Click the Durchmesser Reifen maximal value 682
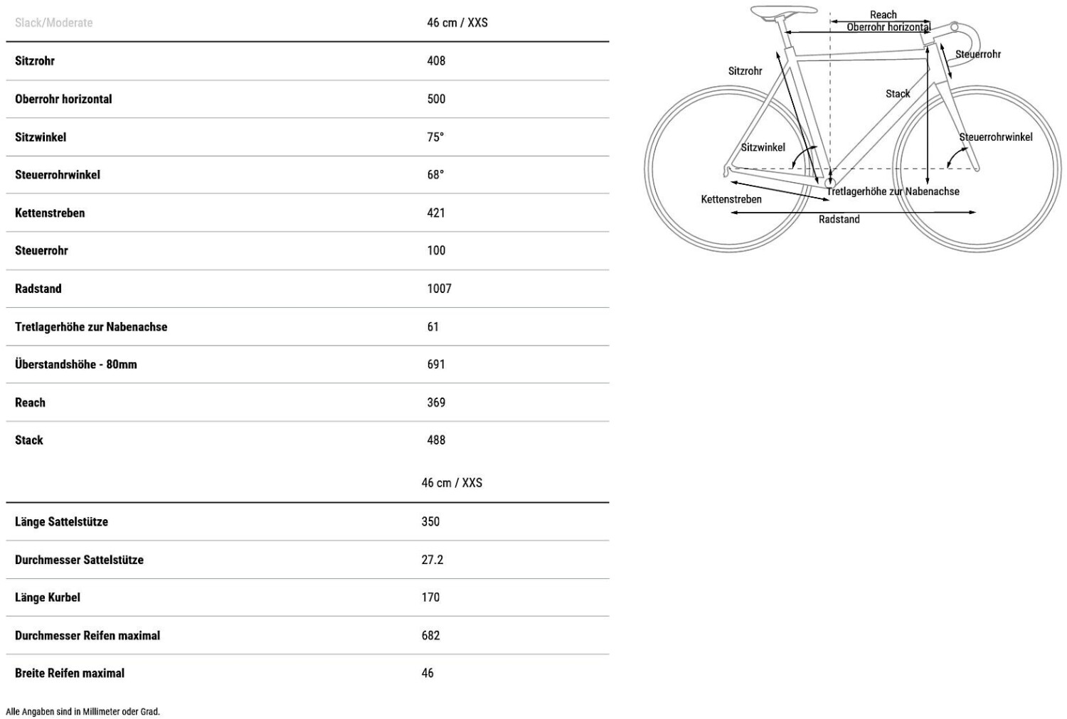This screenshot has height=719, width=1067. point(430,636)
